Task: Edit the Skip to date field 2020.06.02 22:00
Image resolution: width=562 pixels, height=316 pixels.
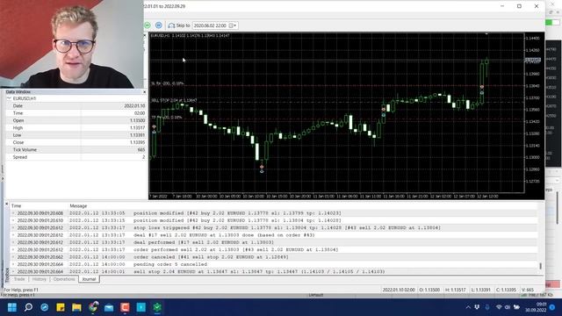Action: 211,25
